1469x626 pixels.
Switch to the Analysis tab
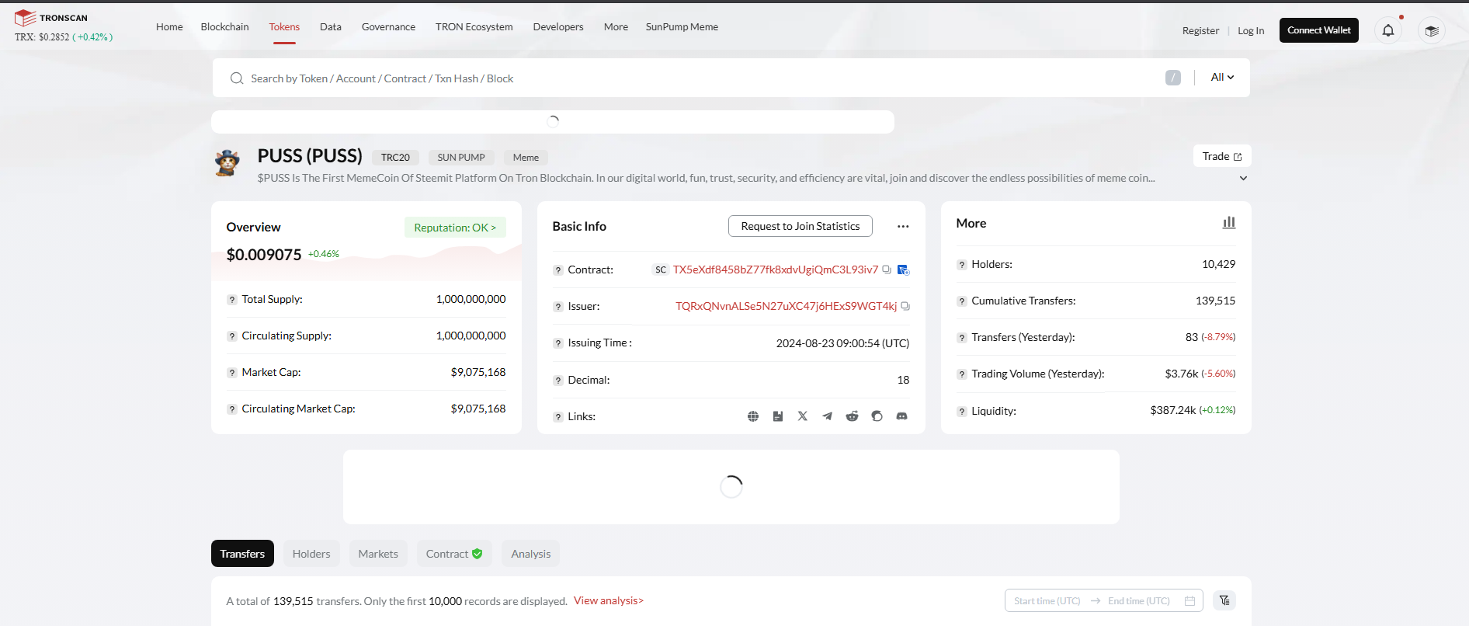pos(531,554)
